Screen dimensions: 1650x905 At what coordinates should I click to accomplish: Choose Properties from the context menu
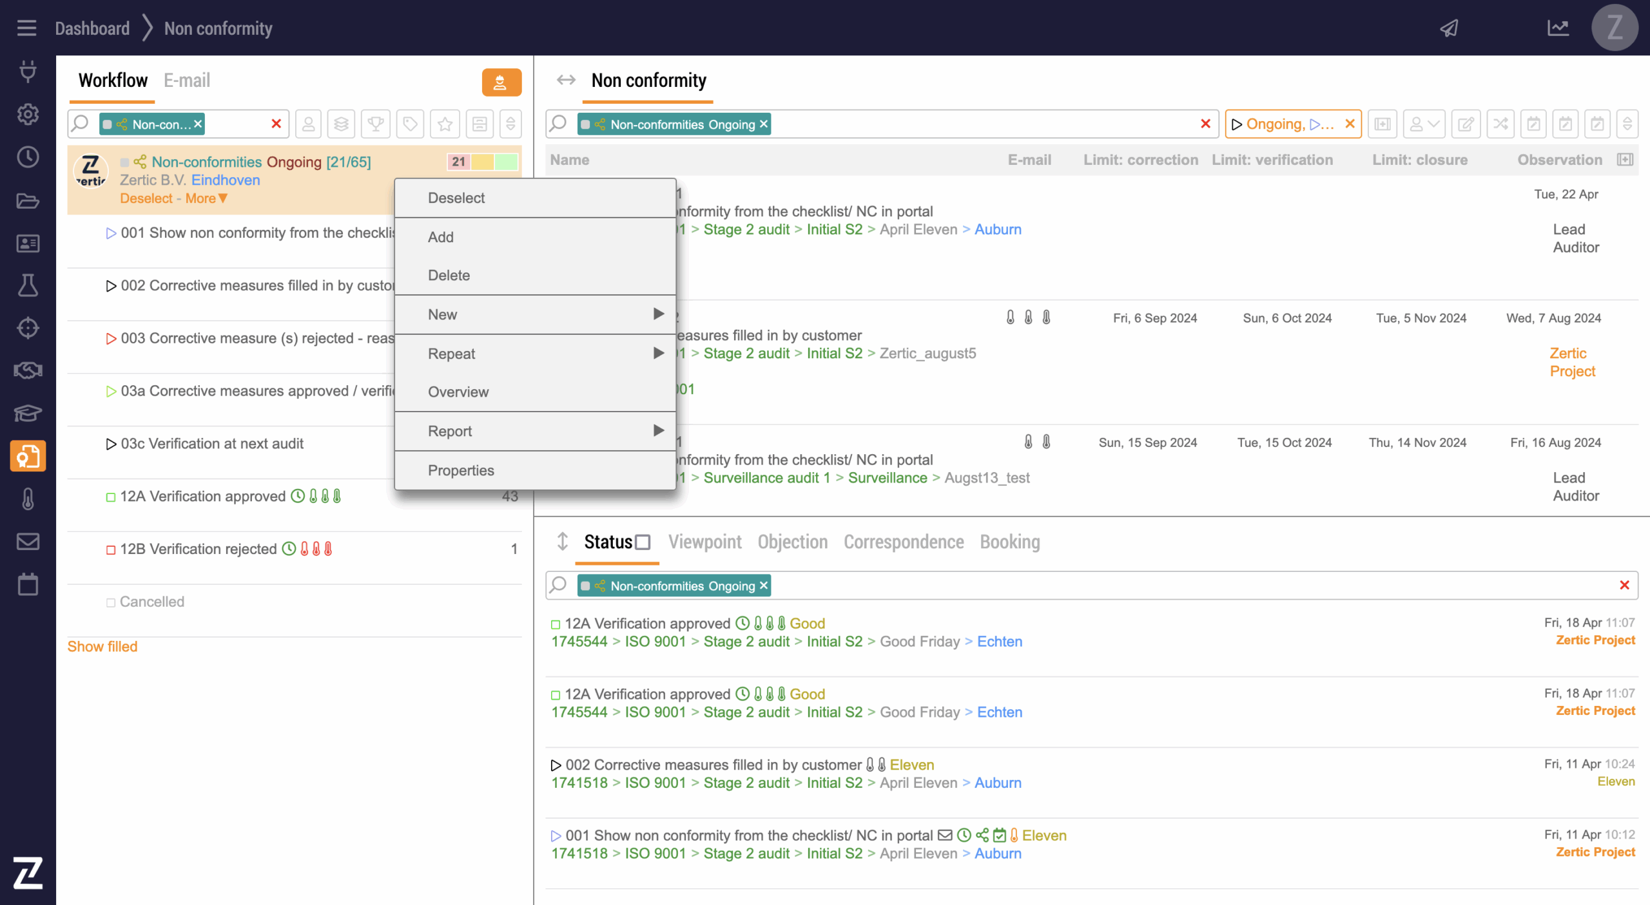coord(461,470)
